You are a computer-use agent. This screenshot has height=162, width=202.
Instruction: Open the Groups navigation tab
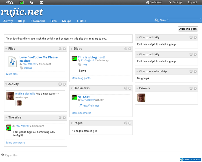pos(66,21)
